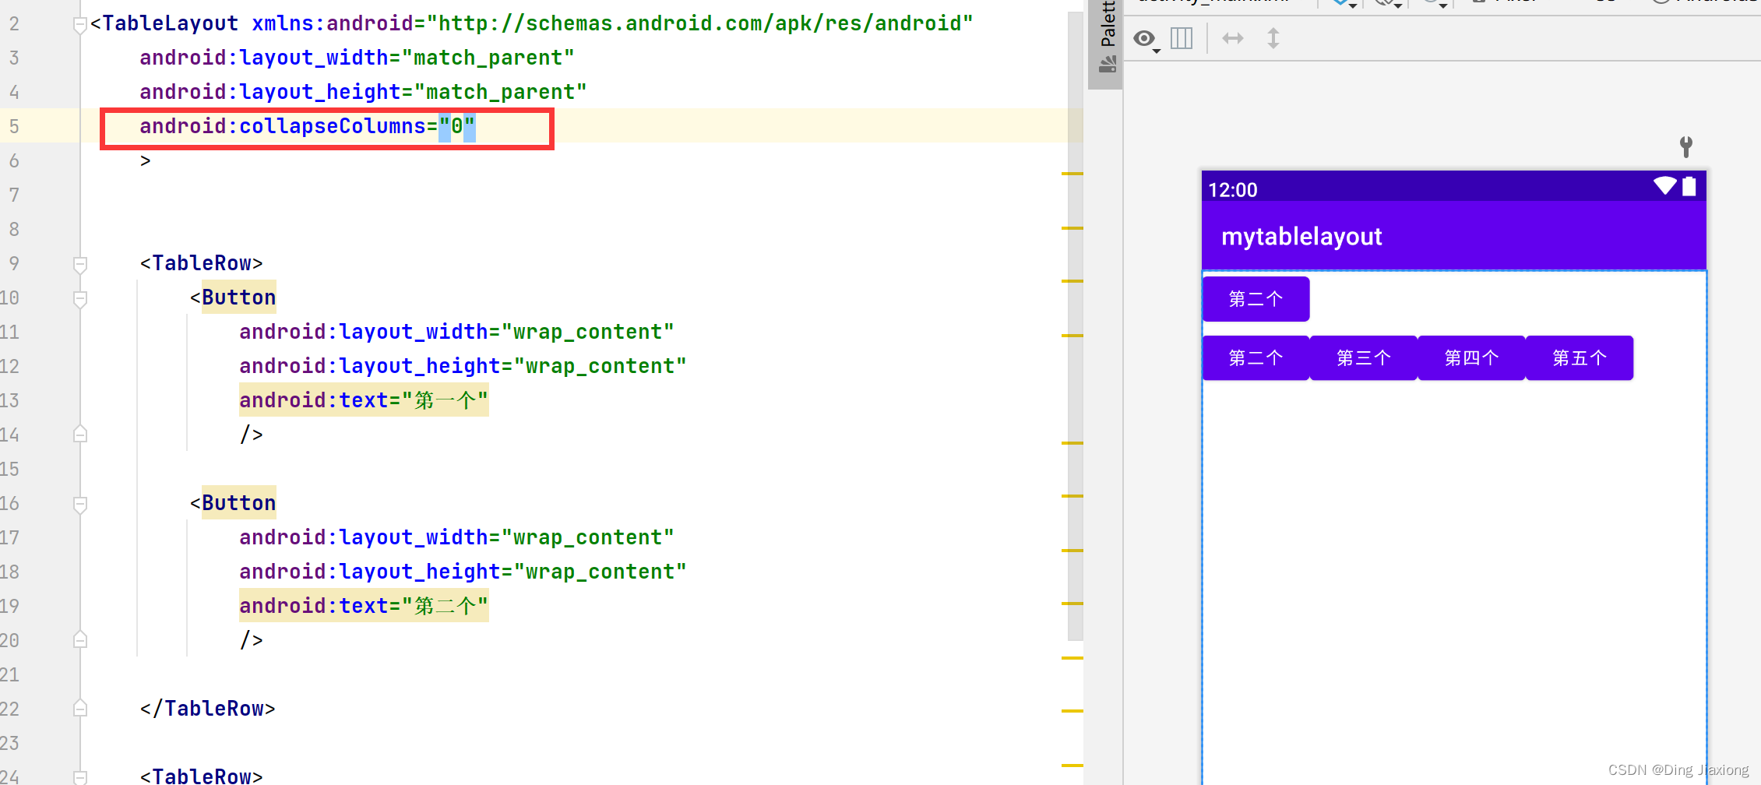Click the 12:00 clock in the preview
Image resolution: width=1761 pixels, height=785 pixels.
pyautogui.click(x=1233, y=190)
